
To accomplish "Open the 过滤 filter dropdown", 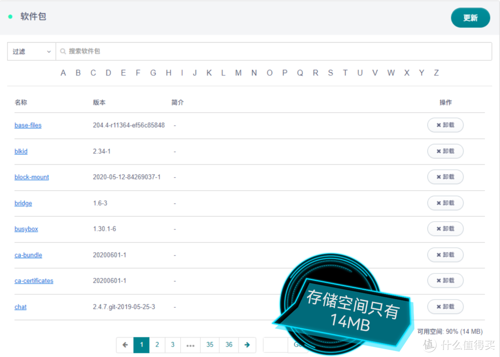I will coord(31,51).
